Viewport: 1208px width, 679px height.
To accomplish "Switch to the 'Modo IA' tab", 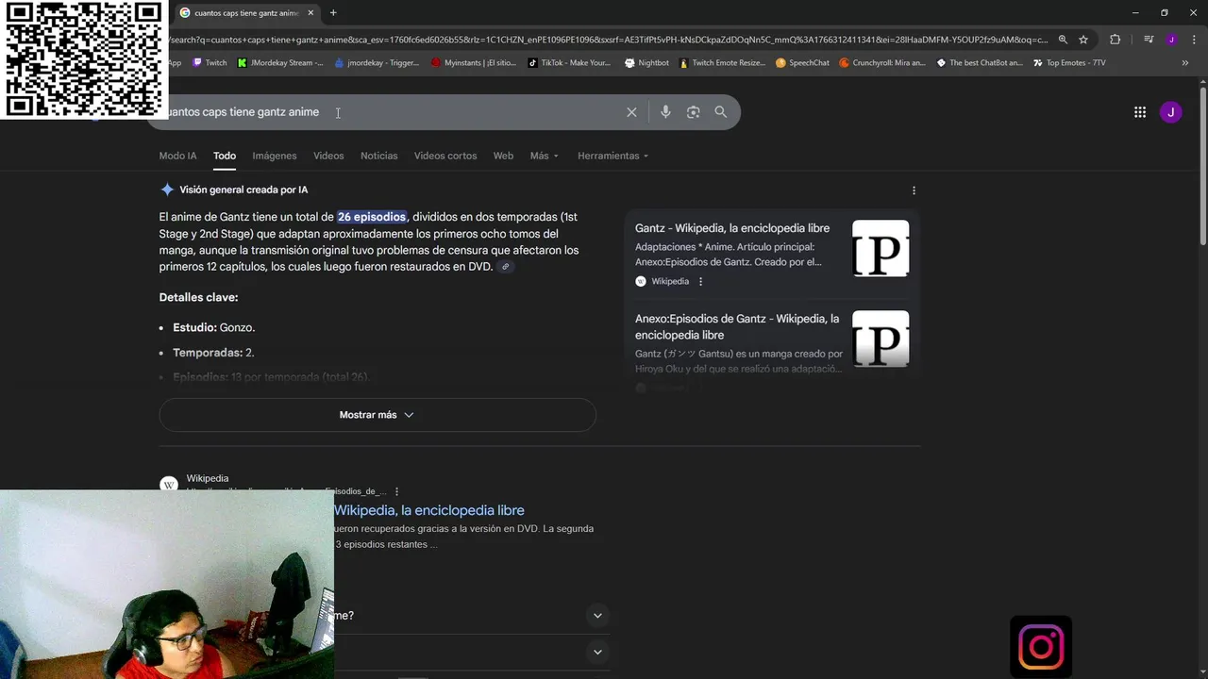I will coord(177,156).
